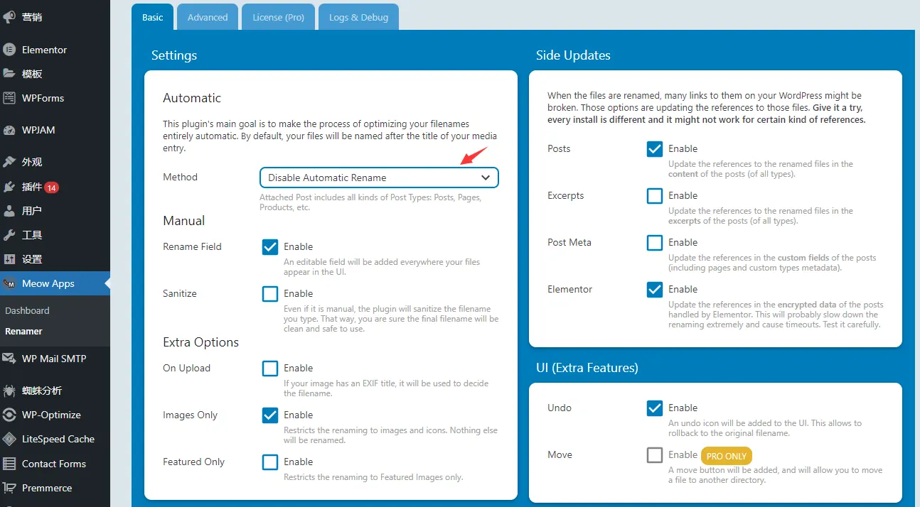
Task: Click the Side Updates heading
Action: (x=573, y=55)
